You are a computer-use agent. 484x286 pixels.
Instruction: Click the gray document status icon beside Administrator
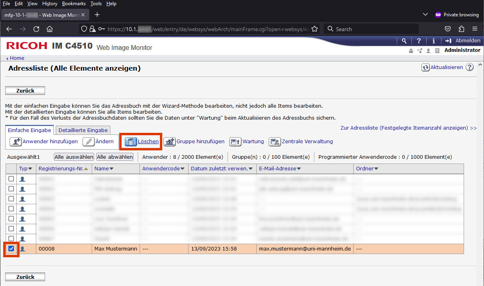437,51
